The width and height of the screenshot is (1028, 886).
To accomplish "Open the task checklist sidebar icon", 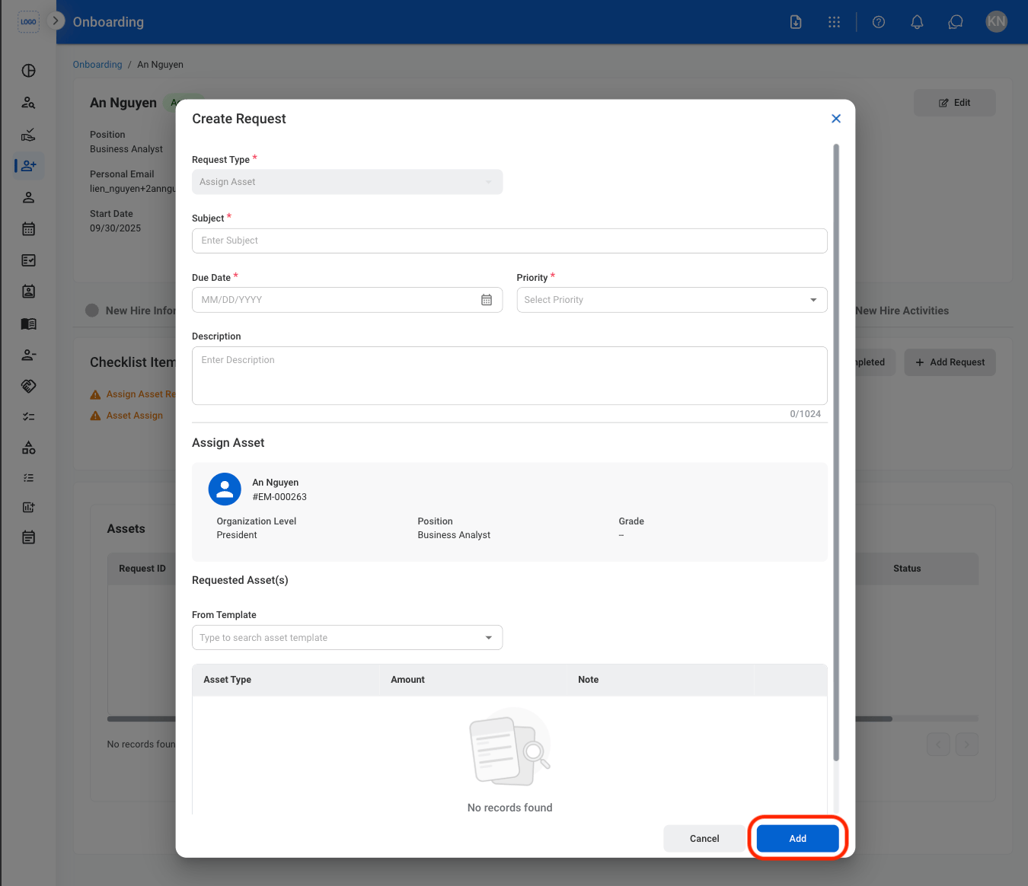I will (x=28, y=416).
